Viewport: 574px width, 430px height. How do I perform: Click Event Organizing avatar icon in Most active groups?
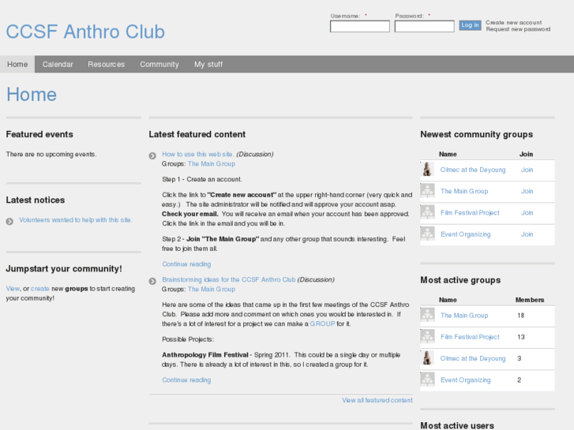pyautogui.click(x=427, y=380)
